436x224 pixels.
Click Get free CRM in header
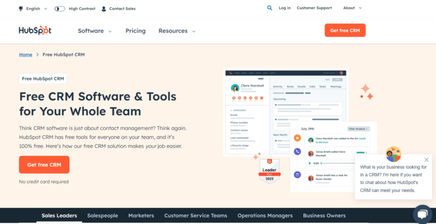pyautogui.click(x=345, y=30)
